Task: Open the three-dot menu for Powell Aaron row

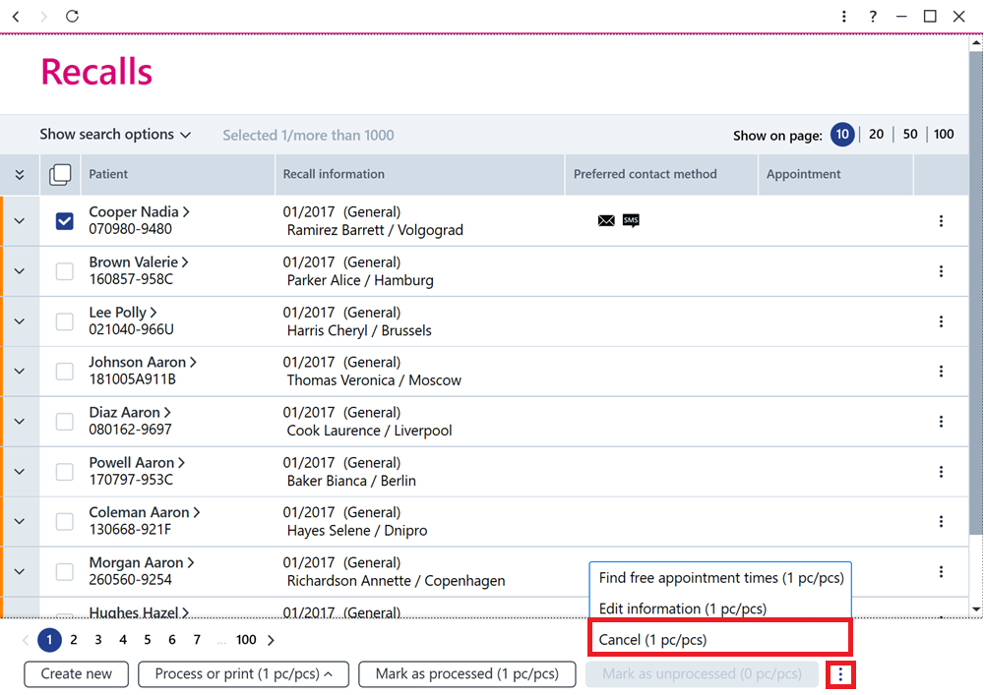Action: tap(941, 471)
